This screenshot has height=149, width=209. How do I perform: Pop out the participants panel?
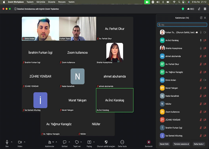201,18
